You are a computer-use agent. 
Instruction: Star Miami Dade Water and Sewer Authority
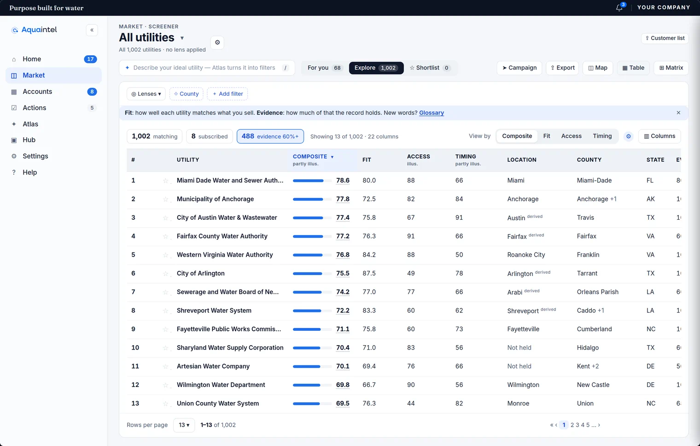(165, 181)
